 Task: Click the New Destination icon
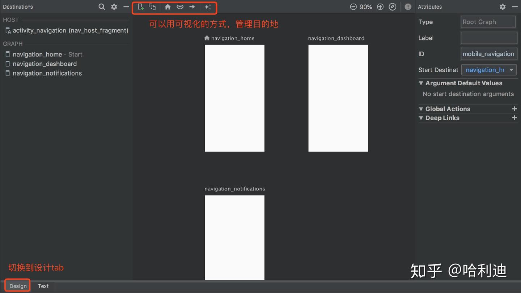coord(140,7)
